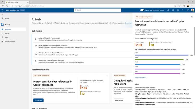Screen dimensions: 195x109
Task: Select Extend your insights for data discovery radio
Action: [36, 61]
